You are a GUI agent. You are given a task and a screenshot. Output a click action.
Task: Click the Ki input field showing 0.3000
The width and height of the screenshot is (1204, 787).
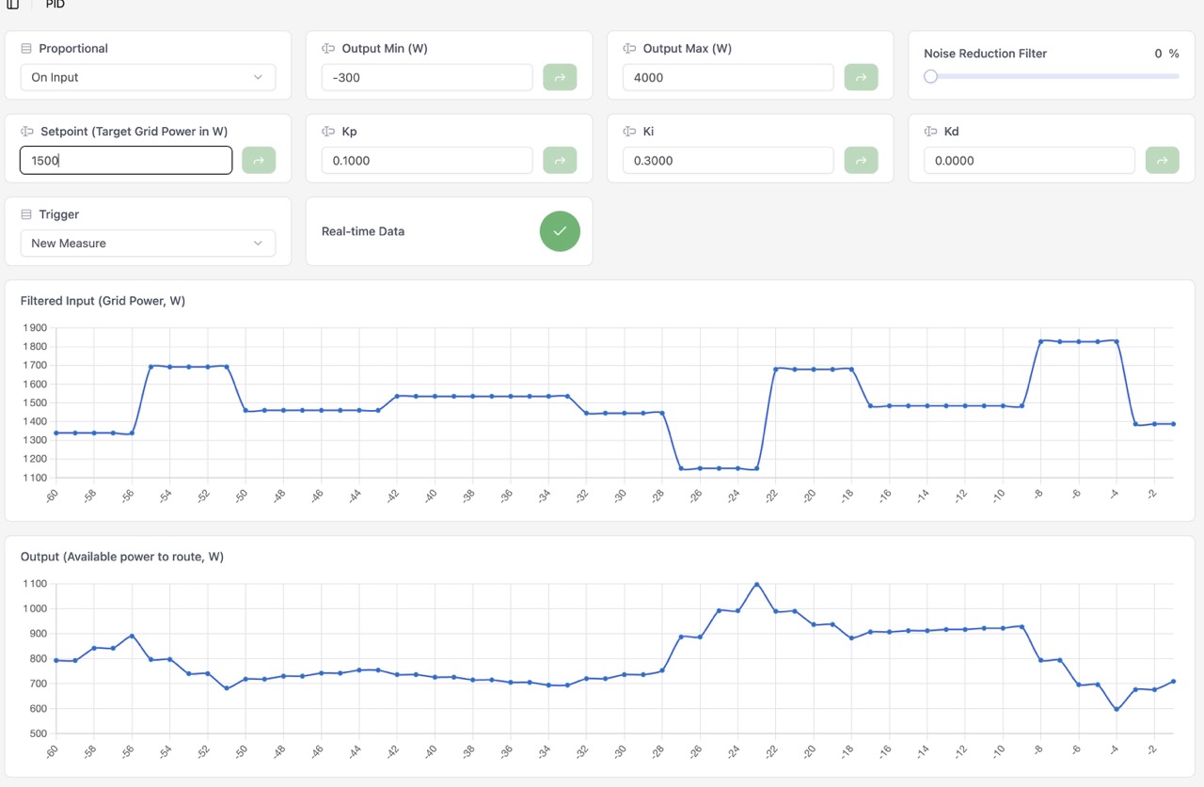(728, 160)
